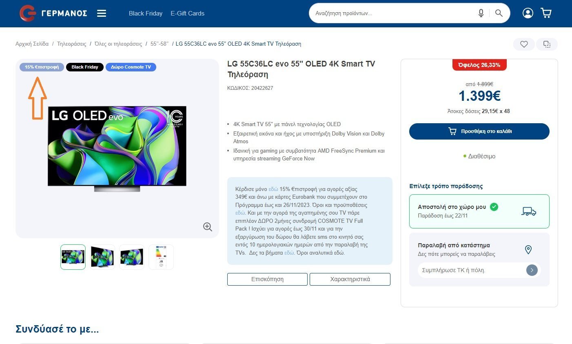Go to Αρχική Σελίδα breadcrumb
Viewport: 572px width, 344px height.
coord(32,44)
